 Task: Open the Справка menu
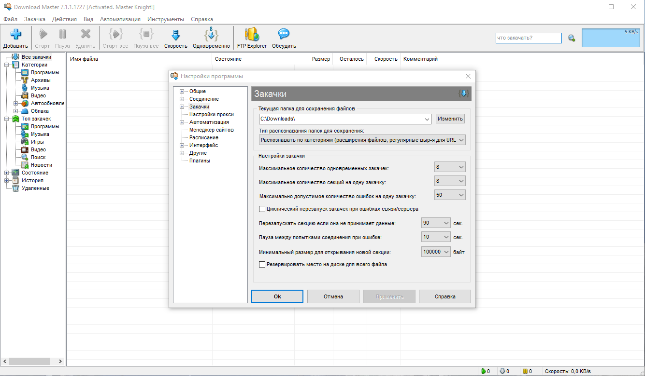click(x=202, y=19)
